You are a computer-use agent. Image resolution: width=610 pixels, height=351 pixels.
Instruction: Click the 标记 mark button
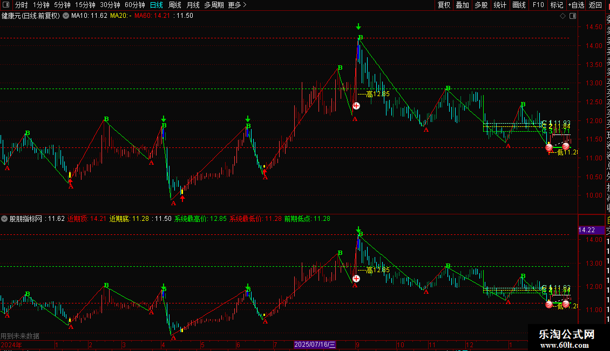(x=557, y=5)
